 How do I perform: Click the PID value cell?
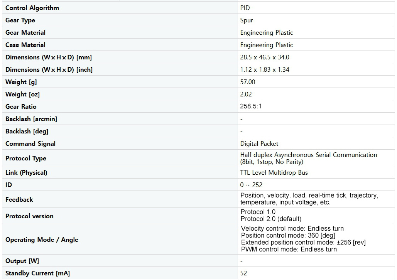click(245, 8)
